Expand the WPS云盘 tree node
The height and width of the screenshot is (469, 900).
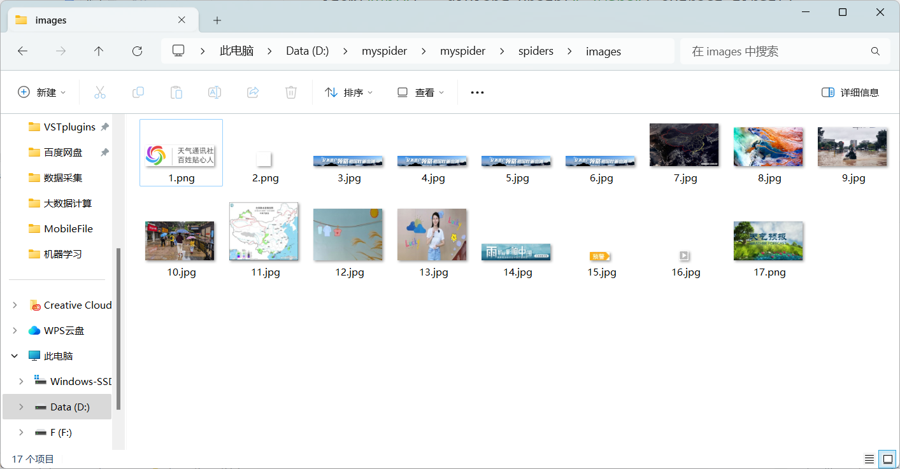[15, 331]
